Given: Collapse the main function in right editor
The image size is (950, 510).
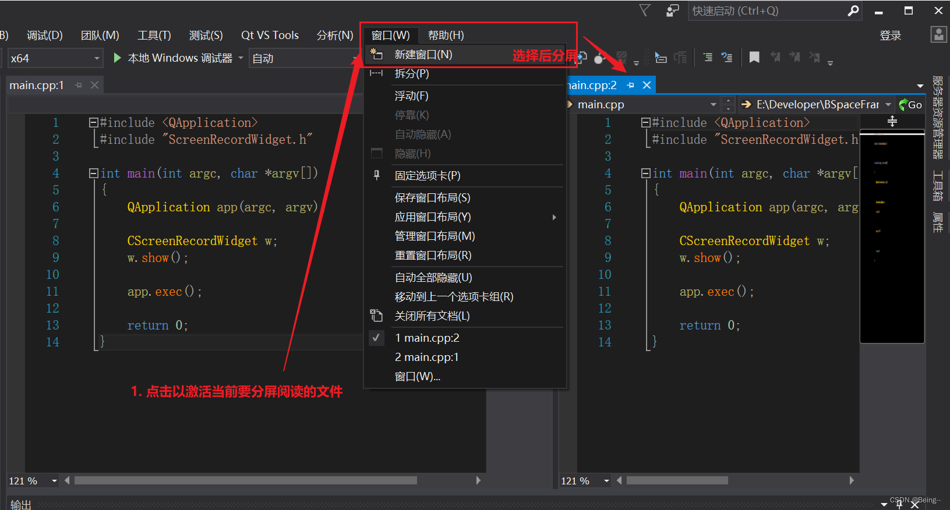Looking at the screenshot, I should pos(645,173).
